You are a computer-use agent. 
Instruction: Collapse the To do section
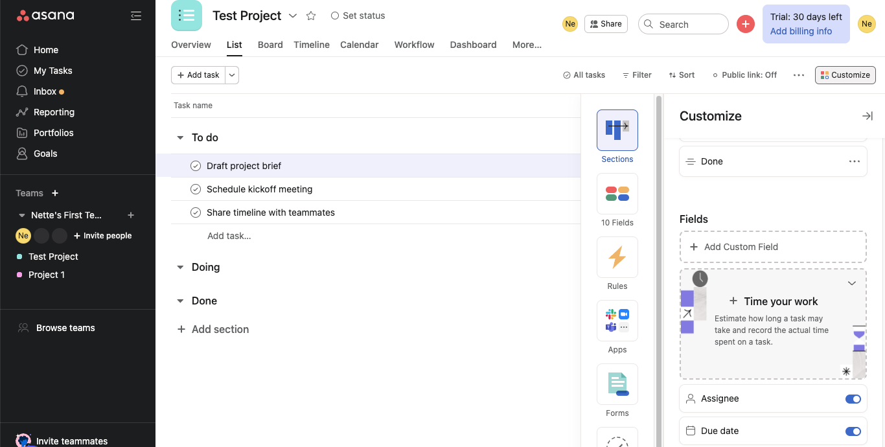180,138
